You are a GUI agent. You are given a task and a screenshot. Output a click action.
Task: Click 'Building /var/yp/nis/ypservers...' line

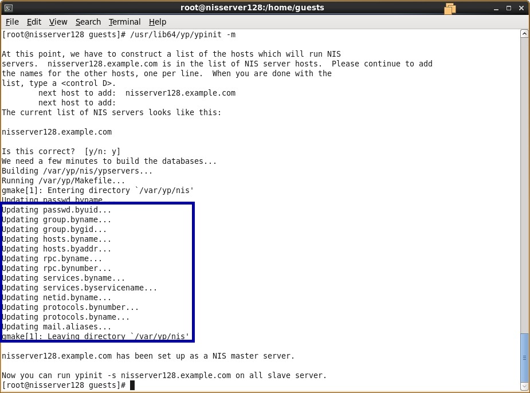77,171
